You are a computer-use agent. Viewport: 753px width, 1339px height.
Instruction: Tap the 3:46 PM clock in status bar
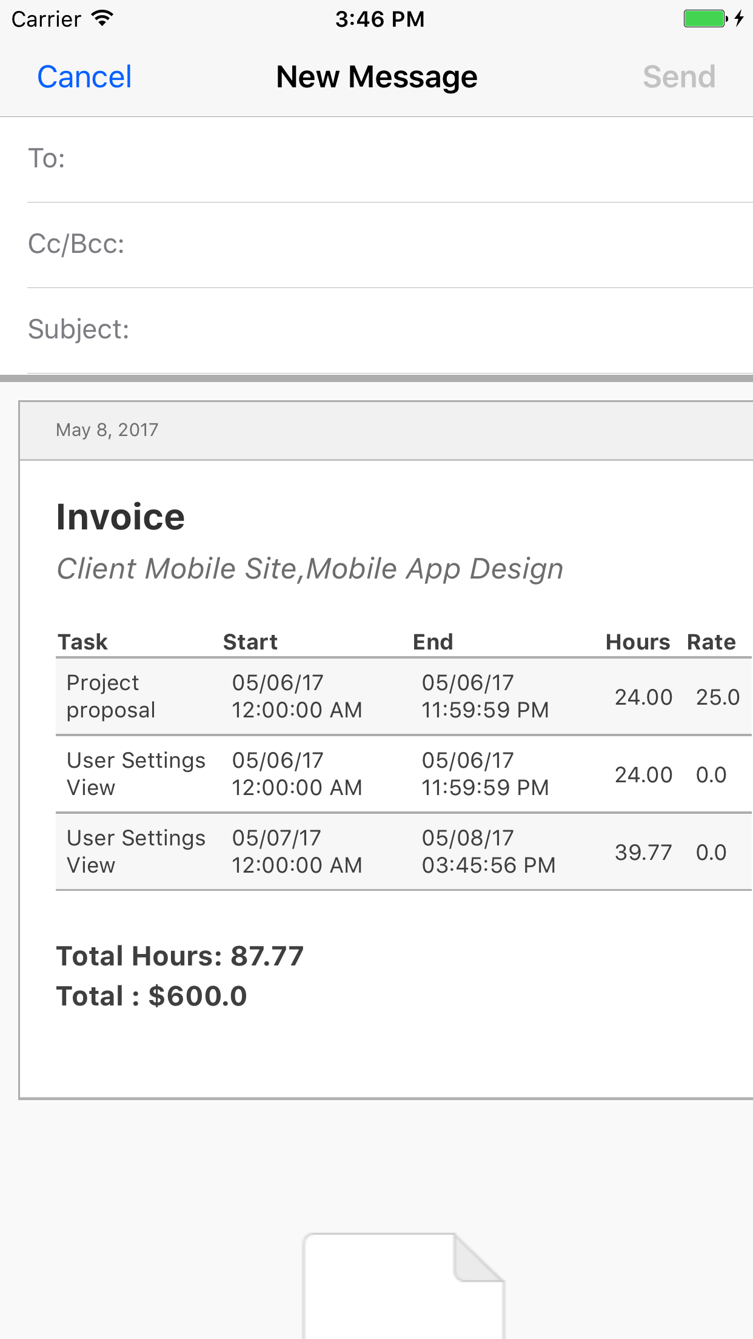[380, 19]
